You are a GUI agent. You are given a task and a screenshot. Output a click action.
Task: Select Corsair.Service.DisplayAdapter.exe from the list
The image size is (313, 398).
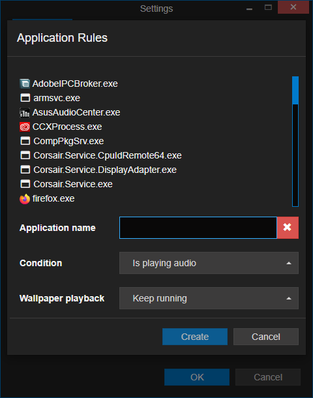point(105,170)
